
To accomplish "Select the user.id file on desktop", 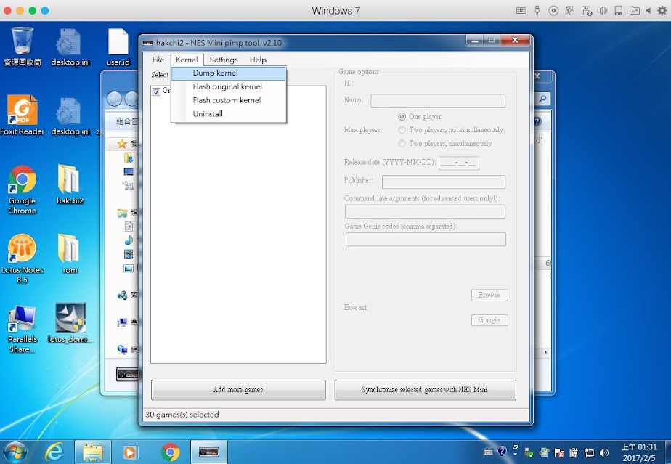I will (118, 47).
